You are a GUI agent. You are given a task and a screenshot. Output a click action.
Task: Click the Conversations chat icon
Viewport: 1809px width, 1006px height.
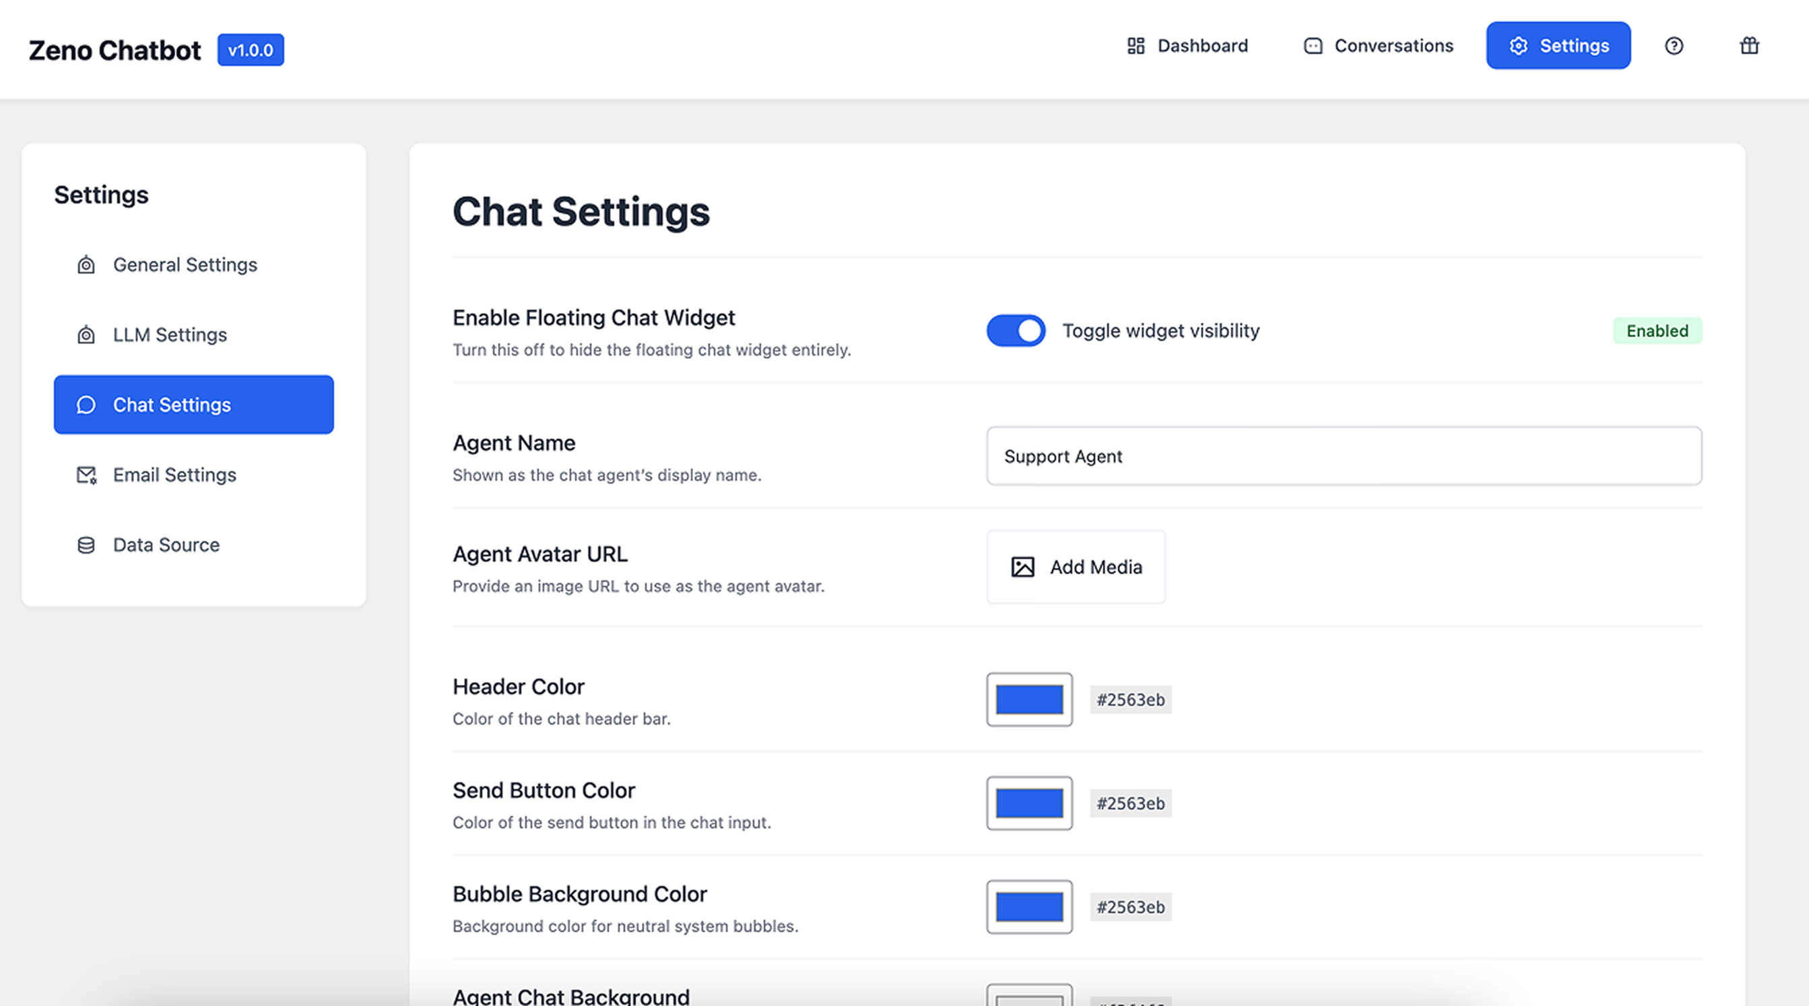coord(1313,46)
